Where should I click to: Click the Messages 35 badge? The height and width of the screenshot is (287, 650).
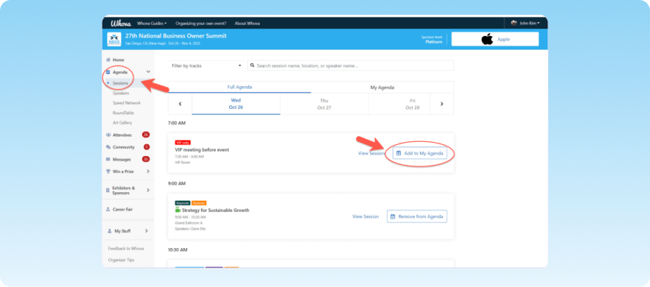tap(145, 159)
